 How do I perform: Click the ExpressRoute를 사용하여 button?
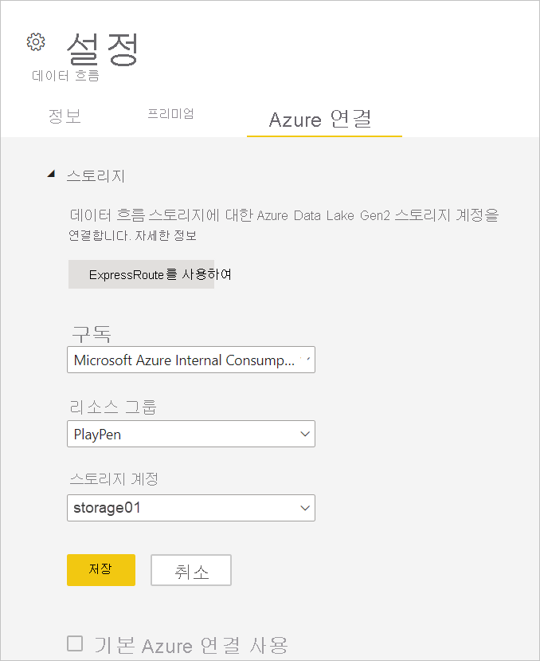coord(141,273)
